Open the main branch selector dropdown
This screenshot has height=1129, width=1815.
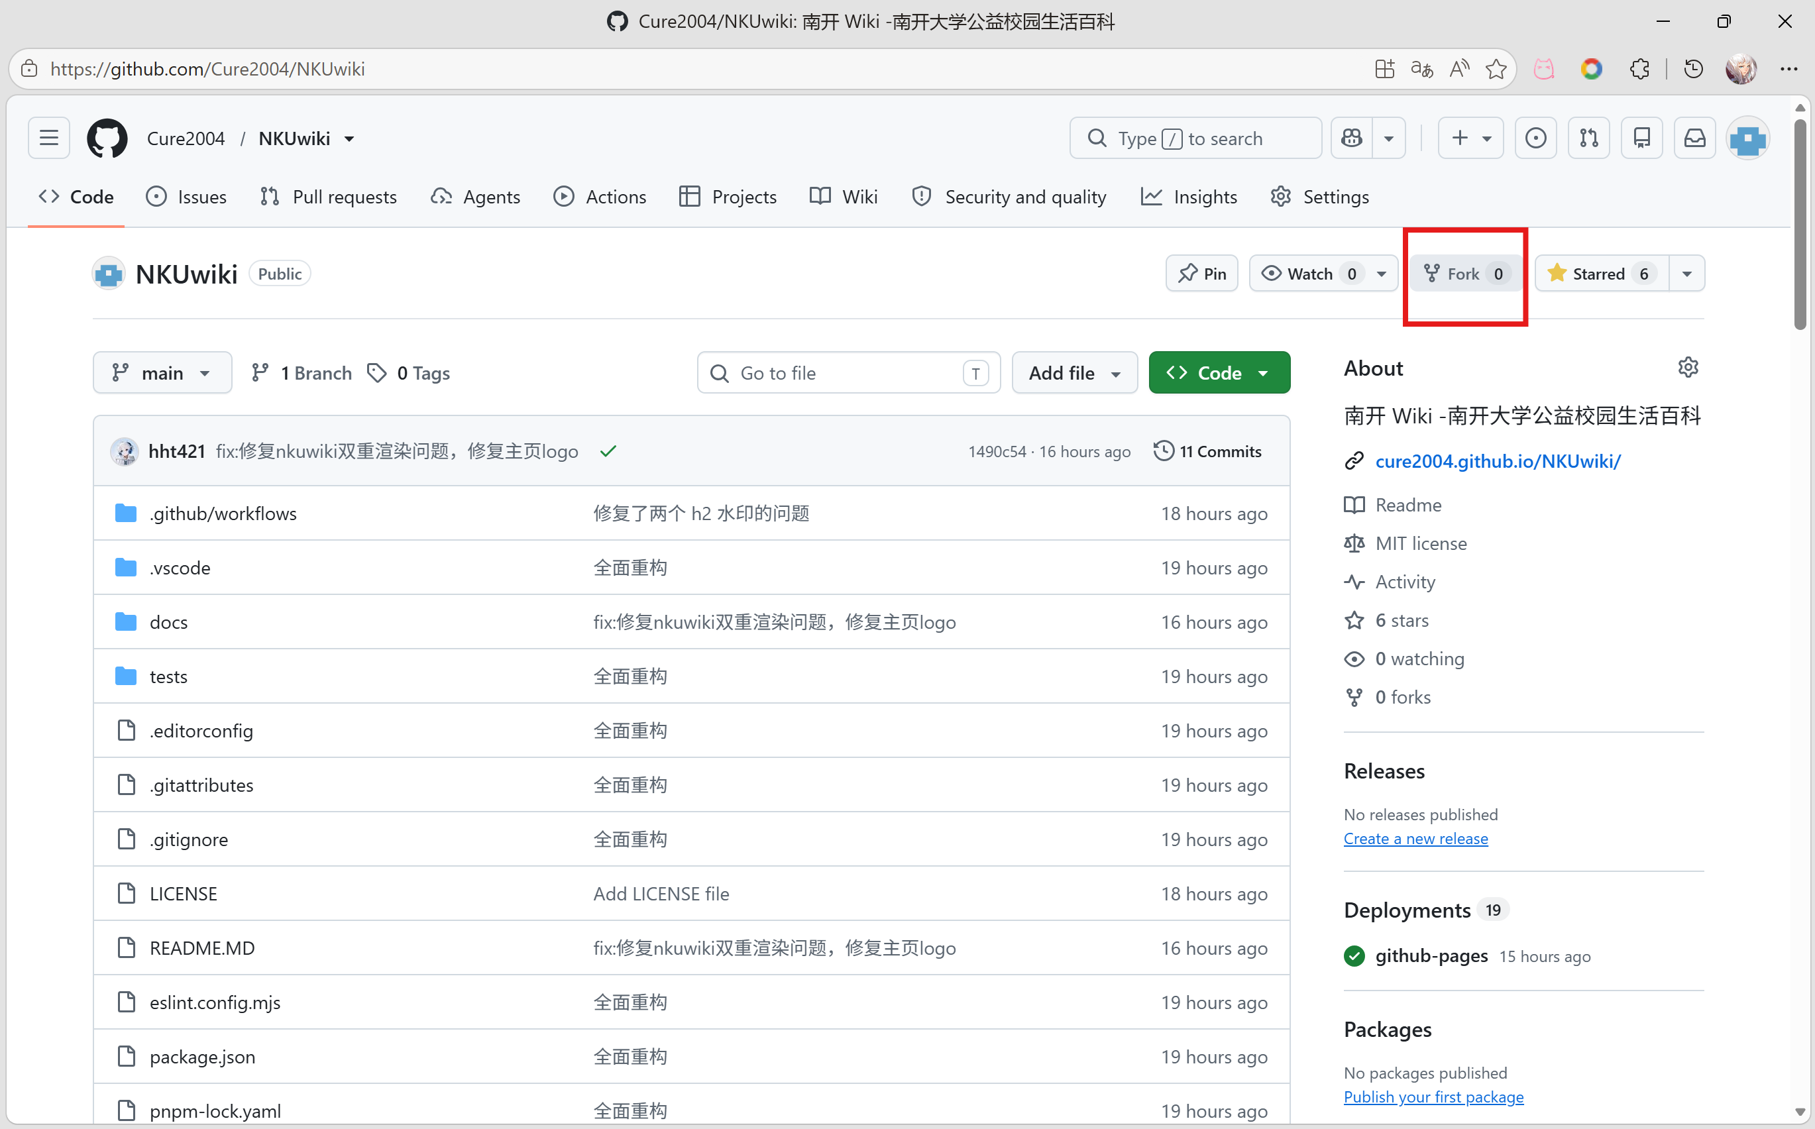pyautogui.click(x=162, y=372)
